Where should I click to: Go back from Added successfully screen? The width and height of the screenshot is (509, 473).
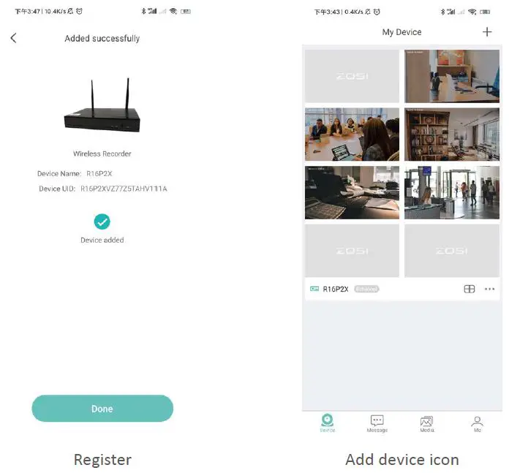(13, 38)
